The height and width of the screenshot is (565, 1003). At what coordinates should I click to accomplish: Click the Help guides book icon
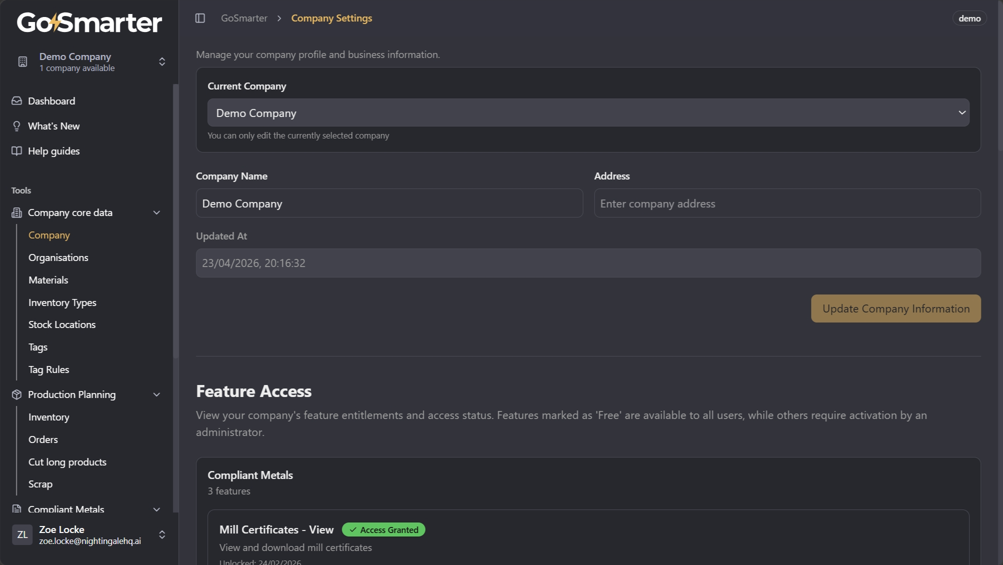click(x=16, y=151)
